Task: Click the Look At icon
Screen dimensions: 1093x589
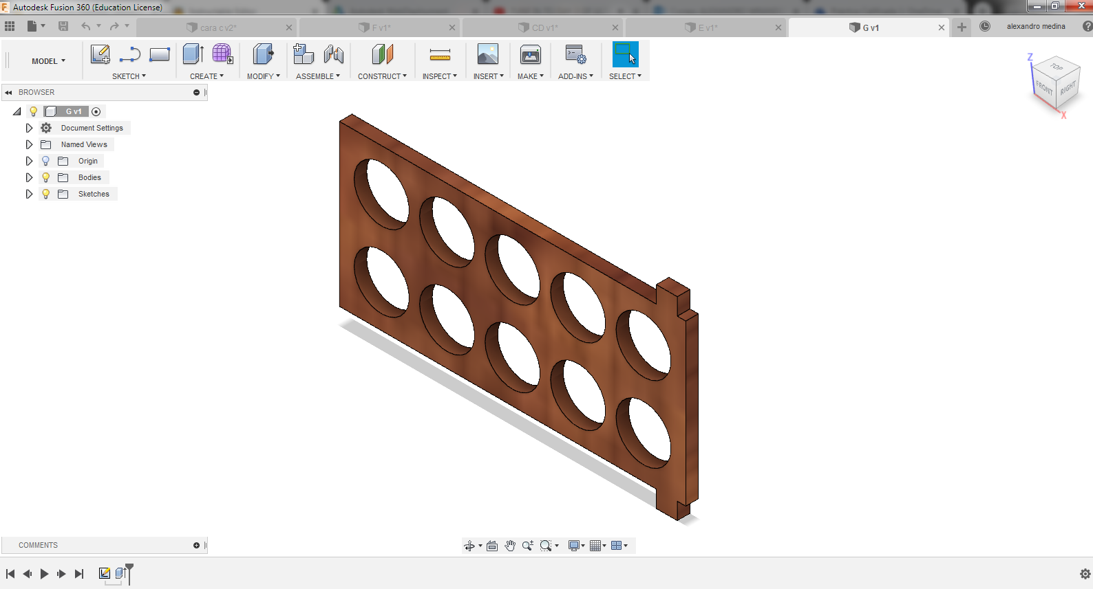Action: click(492, 546)
